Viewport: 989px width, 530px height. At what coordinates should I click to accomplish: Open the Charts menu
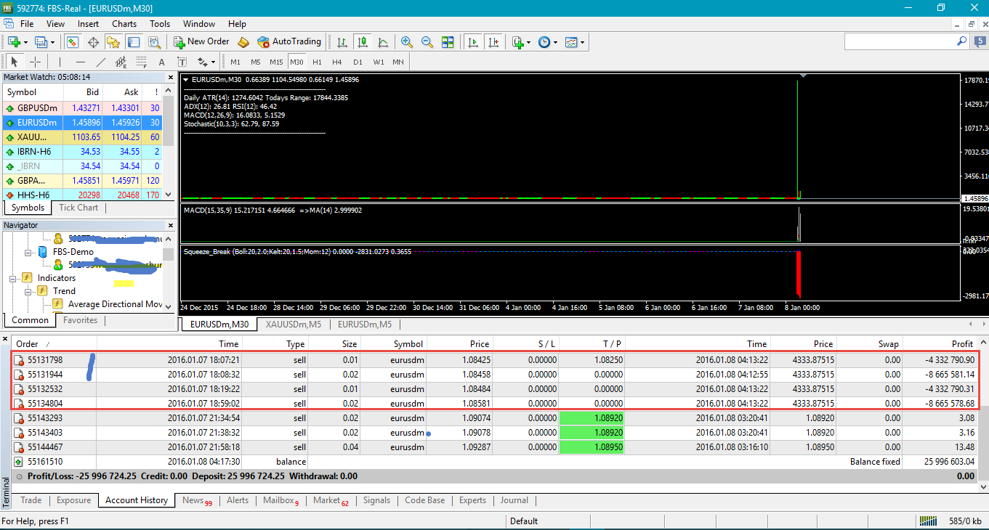coord(124,24)
